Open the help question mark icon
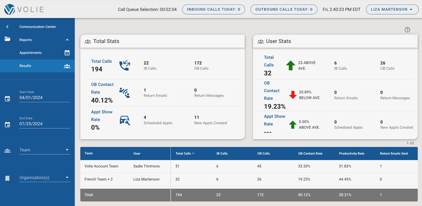 coord(407,30)
